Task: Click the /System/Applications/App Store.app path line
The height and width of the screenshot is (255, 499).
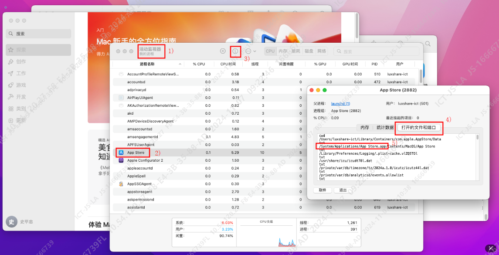Action: (377, 146)
